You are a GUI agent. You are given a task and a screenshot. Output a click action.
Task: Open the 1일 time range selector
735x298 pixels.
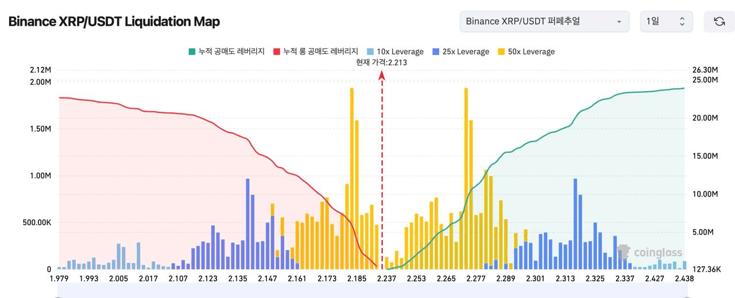click(666, 21)
